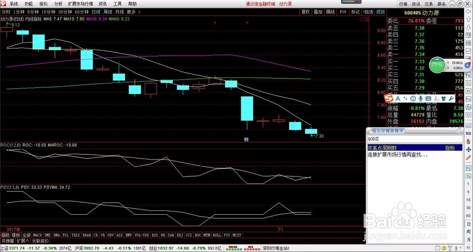Select 1 minute in right sidebar
473x252 pixels.
pos(468,184)
